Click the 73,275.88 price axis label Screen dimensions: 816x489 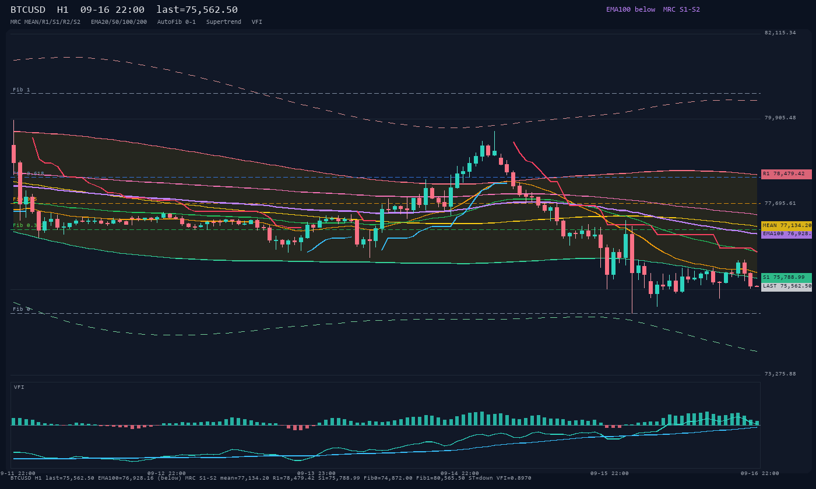[781, 374]
